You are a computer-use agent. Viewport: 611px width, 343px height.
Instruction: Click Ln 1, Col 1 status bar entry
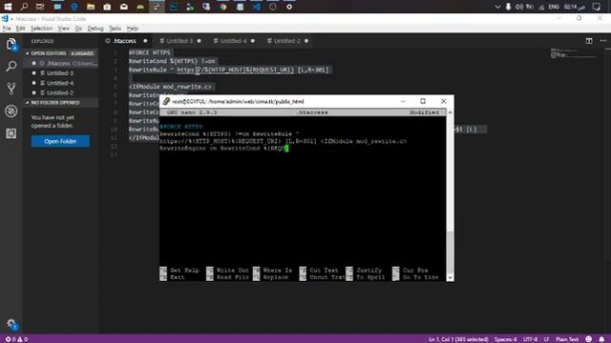458,339
